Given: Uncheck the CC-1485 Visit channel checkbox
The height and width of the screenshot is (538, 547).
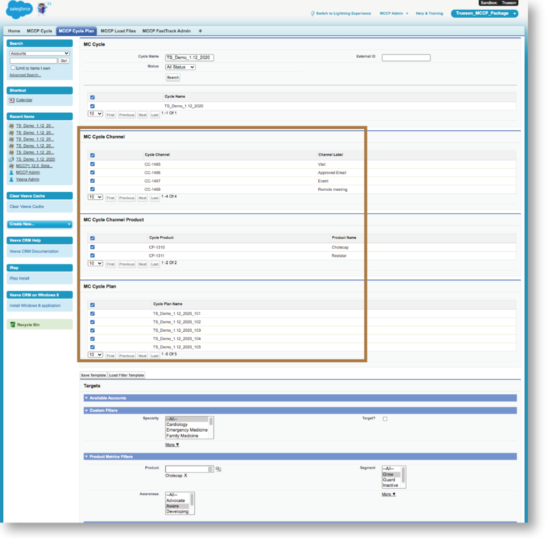Looking at the screenshot, I should click(x=92, y=164).
